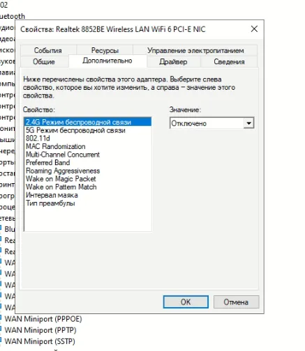This screenshot has height=351, width=305.
Task: Select the 802.11d property
Action: 88,139
